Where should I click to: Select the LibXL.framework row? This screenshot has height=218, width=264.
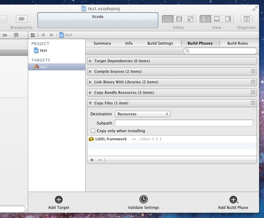[172, 139]
